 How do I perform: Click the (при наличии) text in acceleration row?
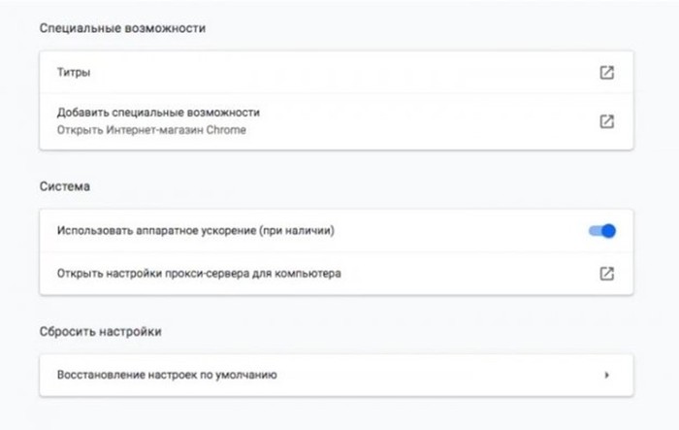pos(297,231)
